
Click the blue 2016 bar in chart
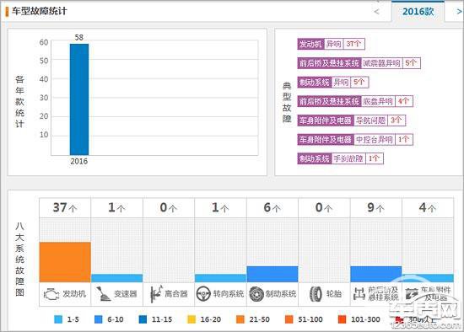(79, 99)
